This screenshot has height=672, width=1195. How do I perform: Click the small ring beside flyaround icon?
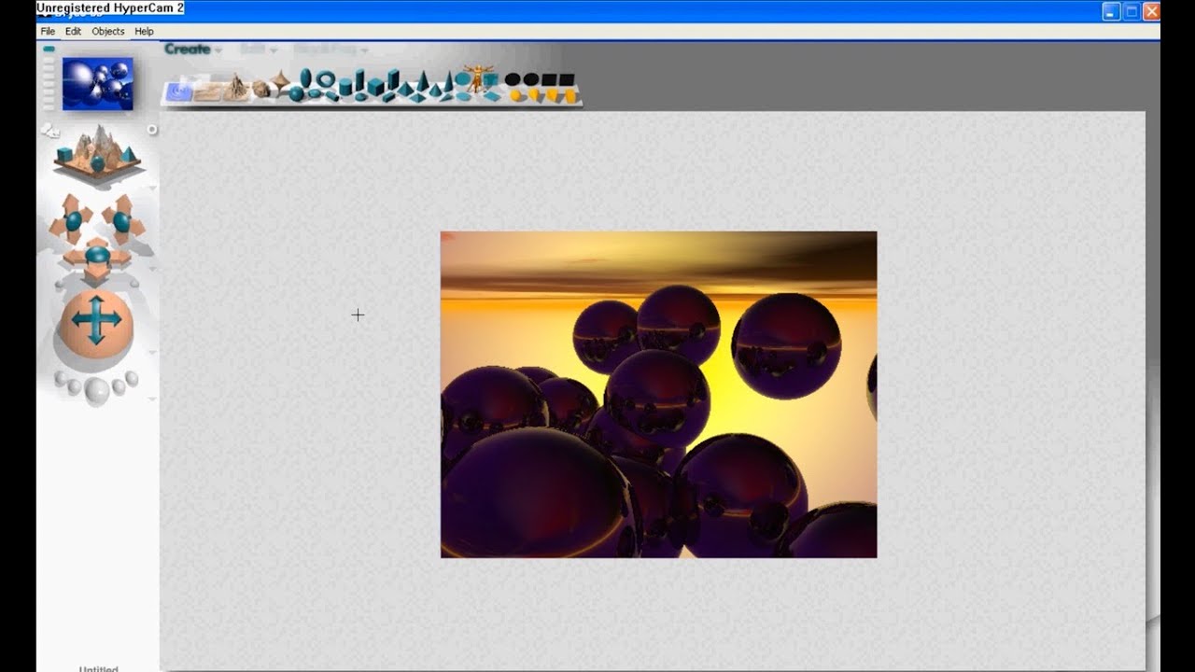click(x=152, y=129)
